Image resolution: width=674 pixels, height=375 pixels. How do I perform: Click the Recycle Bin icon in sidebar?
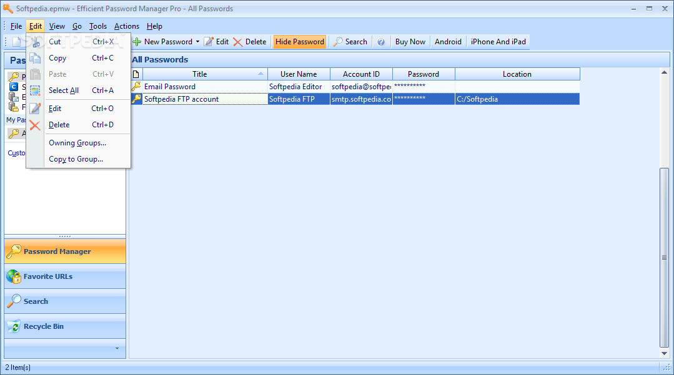pyautogui.click(x=14, y=326)
